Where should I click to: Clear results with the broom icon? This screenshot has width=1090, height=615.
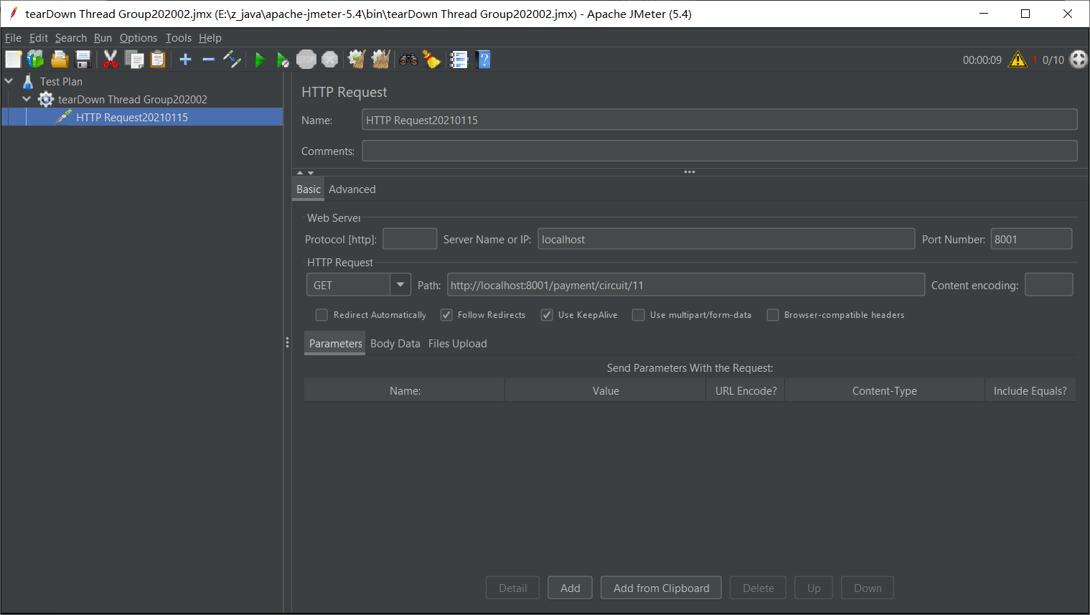tap(357, 60)
